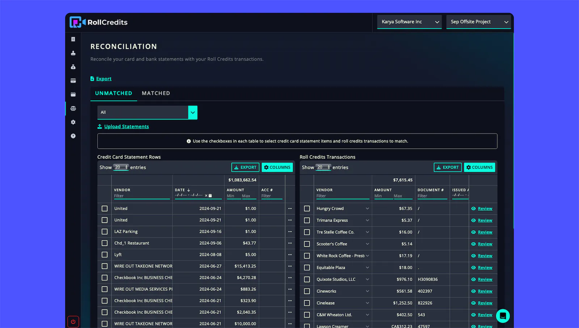Select the approval stamp icon in the sidebar
Image resolution: width=579 pixels, height=328 pixels.
pyautogui.click(x=73, y=53)
